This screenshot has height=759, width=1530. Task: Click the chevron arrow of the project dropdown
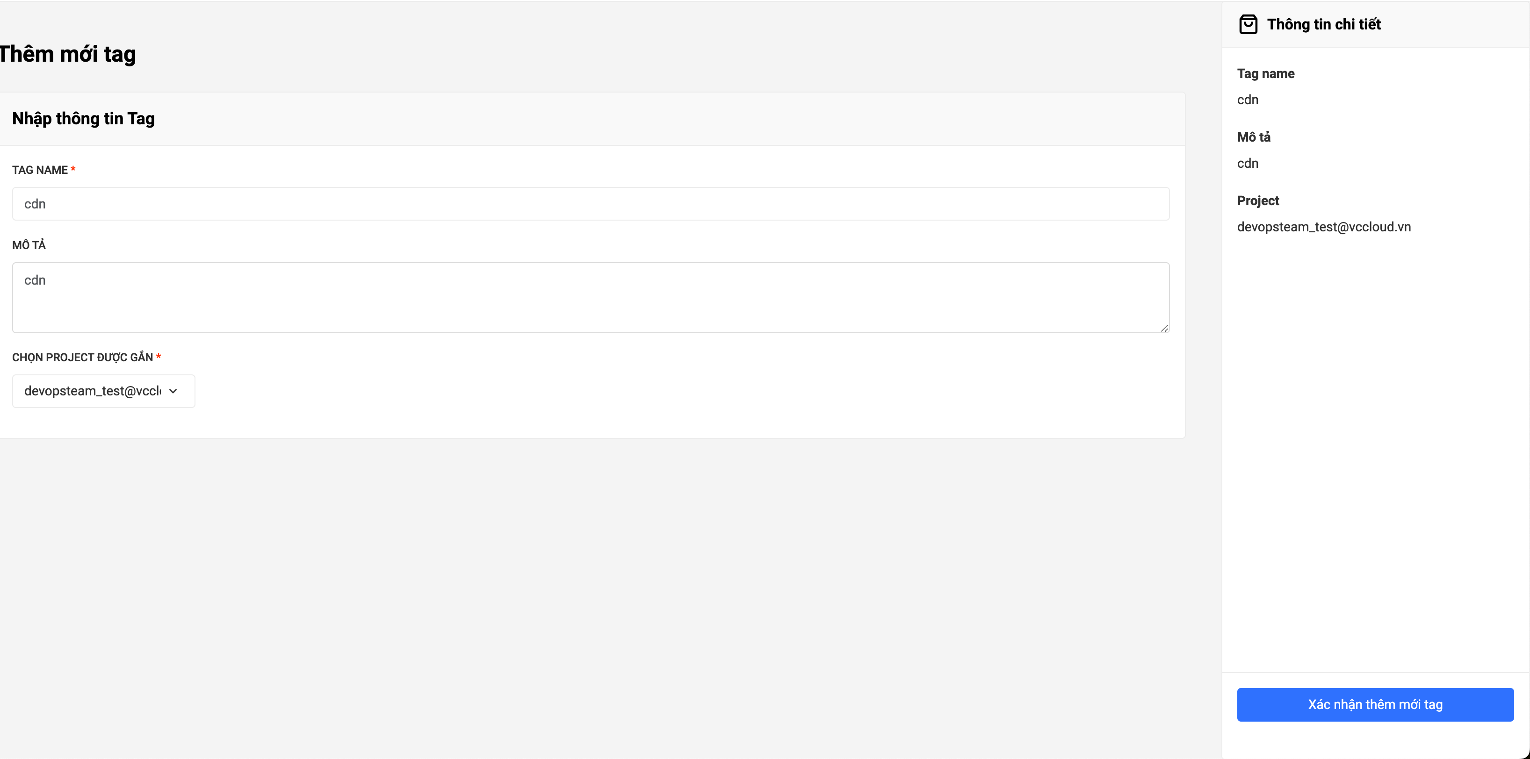[173, 391]
